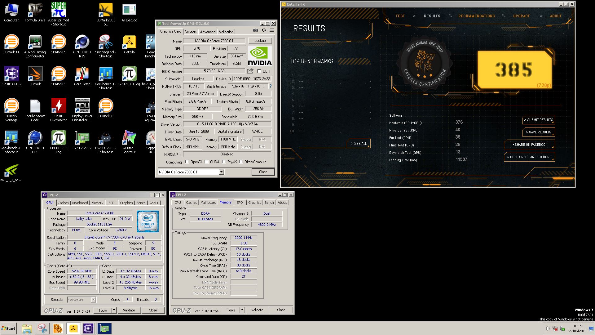The height and width of the screenshot is (335, 595).
Task: Open CPUID CPU-Z desktop shortcut
Action: pyautogui.click(x=11, y=76)
